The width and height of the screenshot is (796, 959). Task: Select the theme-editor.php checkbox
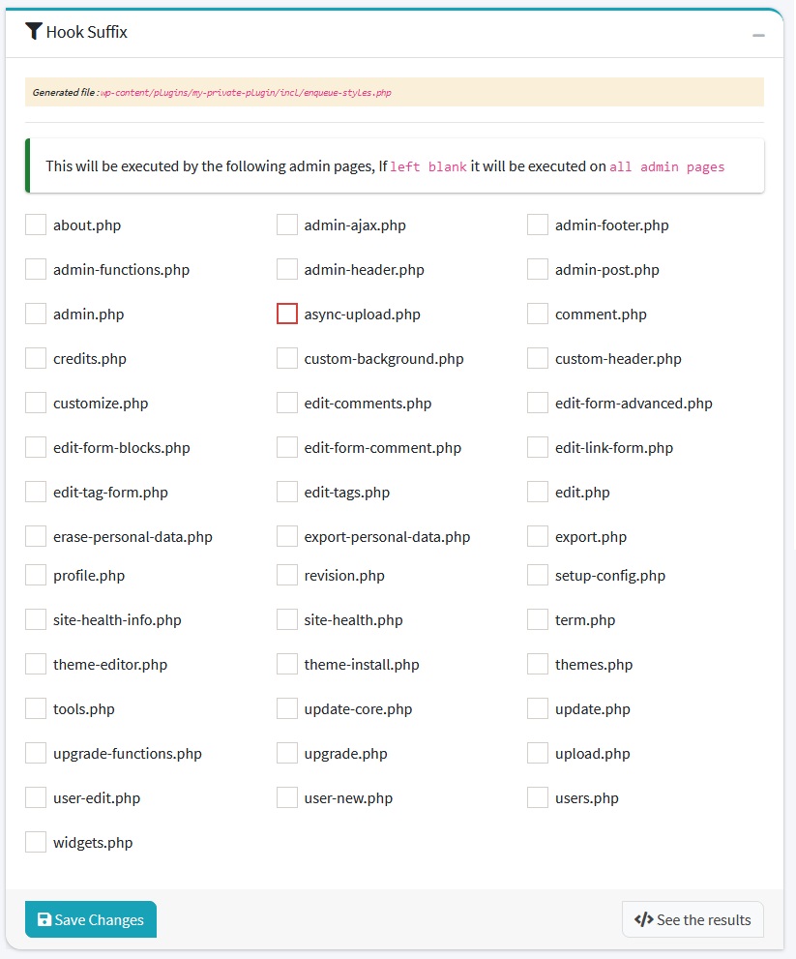click(x=36, y=665)
